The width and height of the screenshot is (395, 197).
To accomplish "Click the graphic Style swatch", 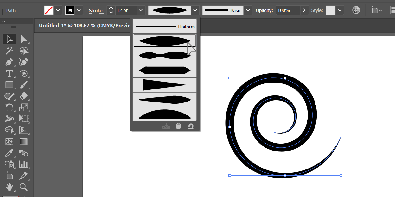I will pyautogui.click(x=331, y=10).
